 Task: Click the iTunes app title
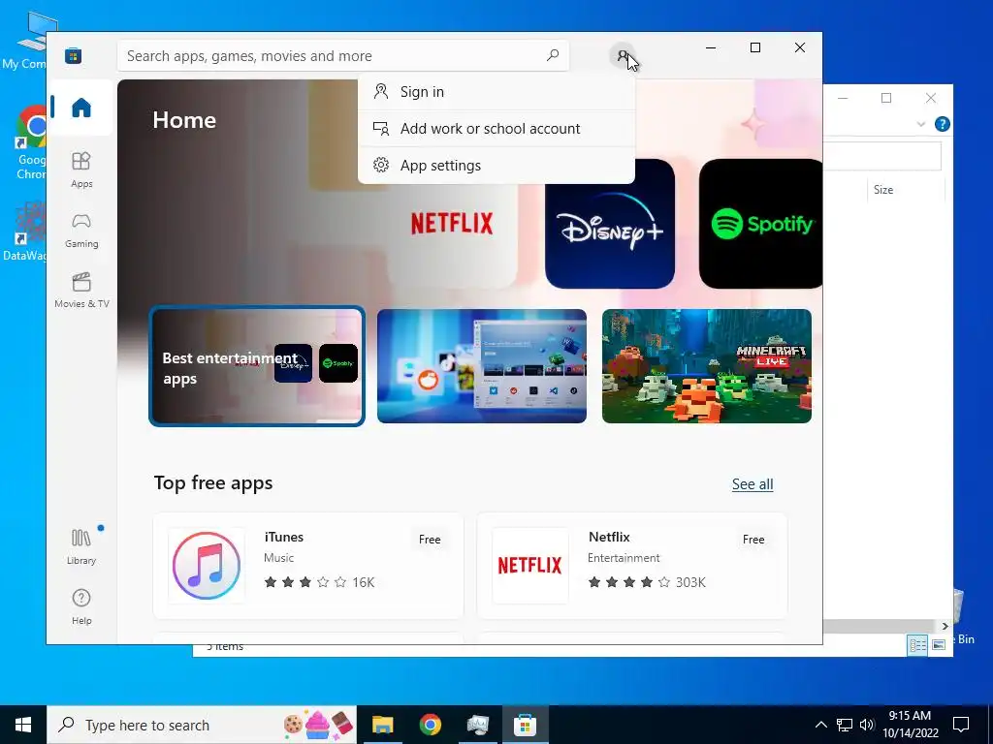click(284, 537)
